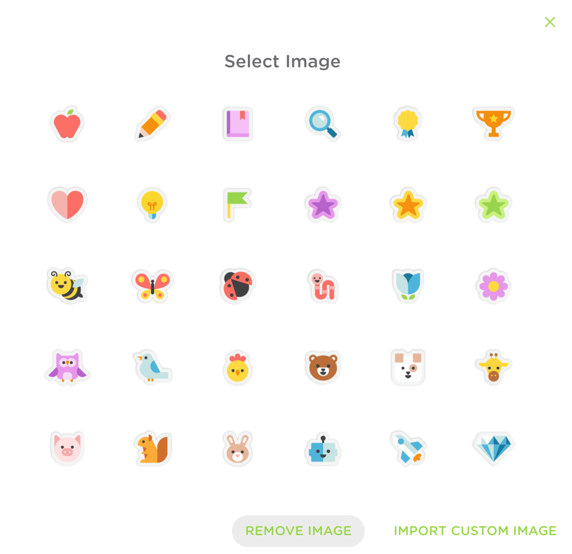Pick the green flag icon
Viewport: 572px width, 554px height.
237,205
